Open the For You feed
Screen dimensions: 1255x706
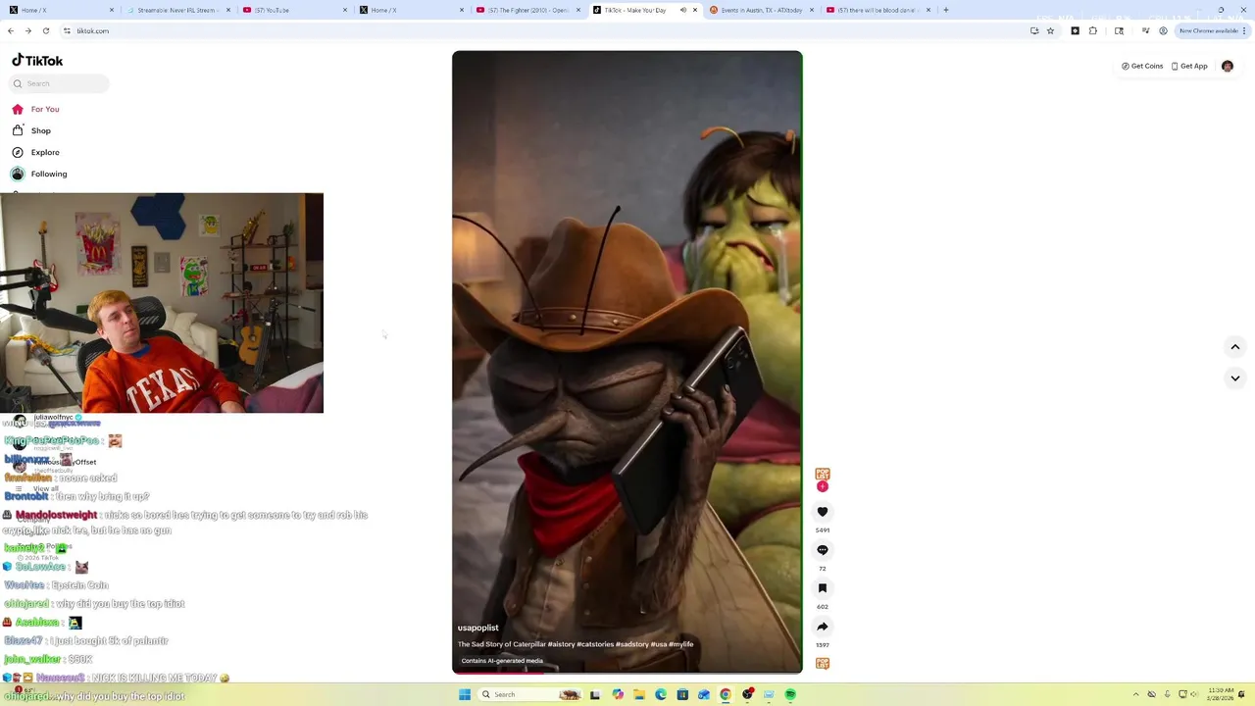36,109
